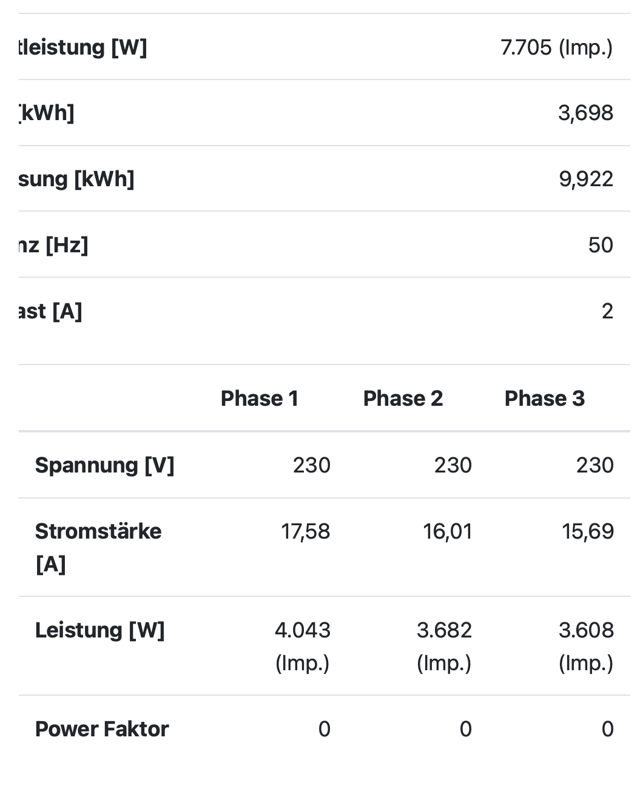The height and width of the screenshot is (797, 643).
Task: Click the [A] row value 2
Action: tap(607, 311)
